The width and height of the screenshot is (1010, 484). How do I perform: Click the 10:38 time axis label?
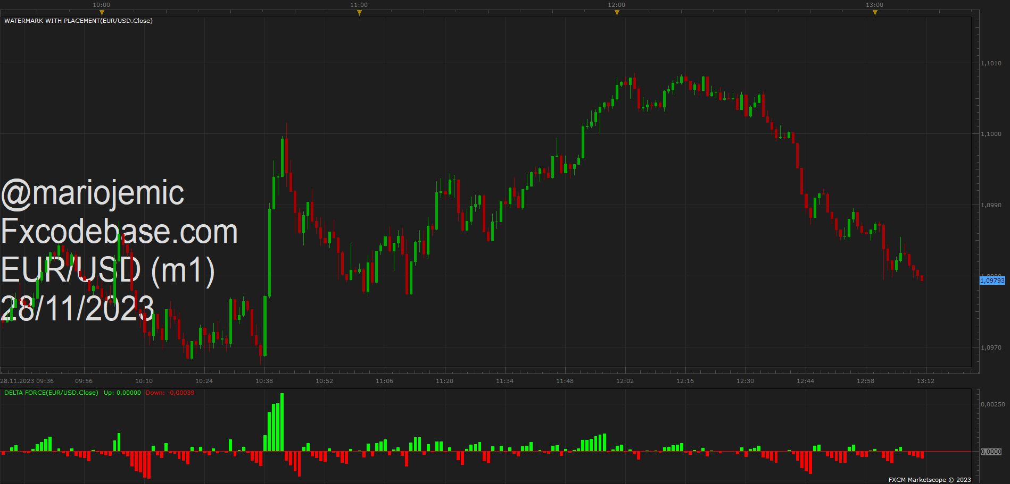click(264, 381)
